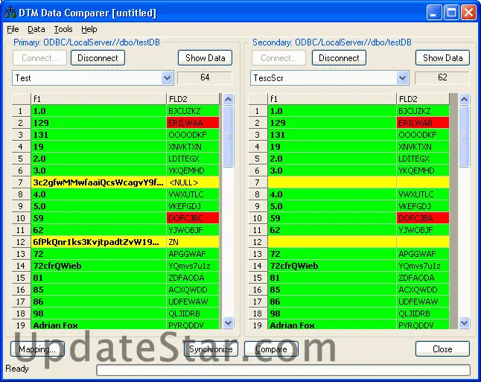Image resolution: width=481 pixels, height=382 pixels.
Task: Select red cell DOFCJBC in Primary grid
Action: [x=193, y=218]
